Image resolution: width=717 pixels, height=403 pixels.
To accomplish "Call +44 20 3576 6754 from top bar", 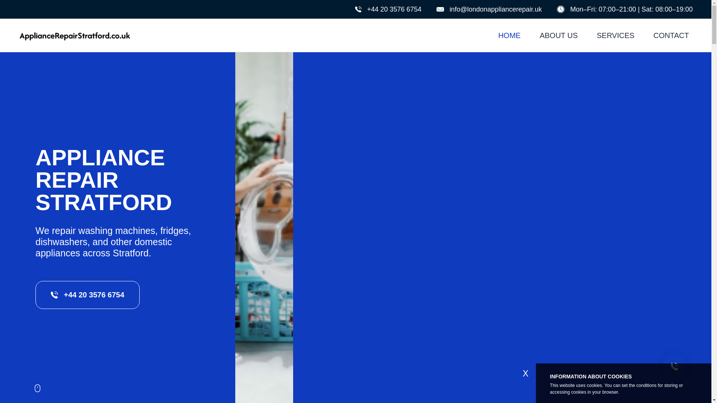I will pos(394,9).
